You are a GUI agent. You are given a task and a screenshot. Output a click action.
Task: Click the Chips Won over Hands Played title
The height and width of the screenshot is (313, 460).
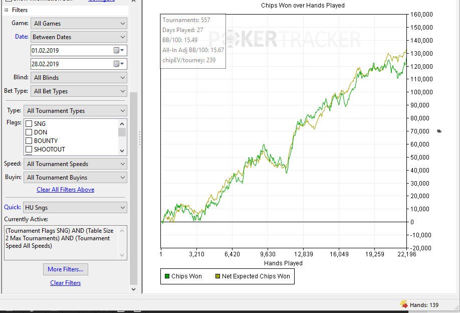303,6
